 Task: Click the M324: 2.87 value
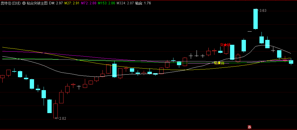(125, 3)
